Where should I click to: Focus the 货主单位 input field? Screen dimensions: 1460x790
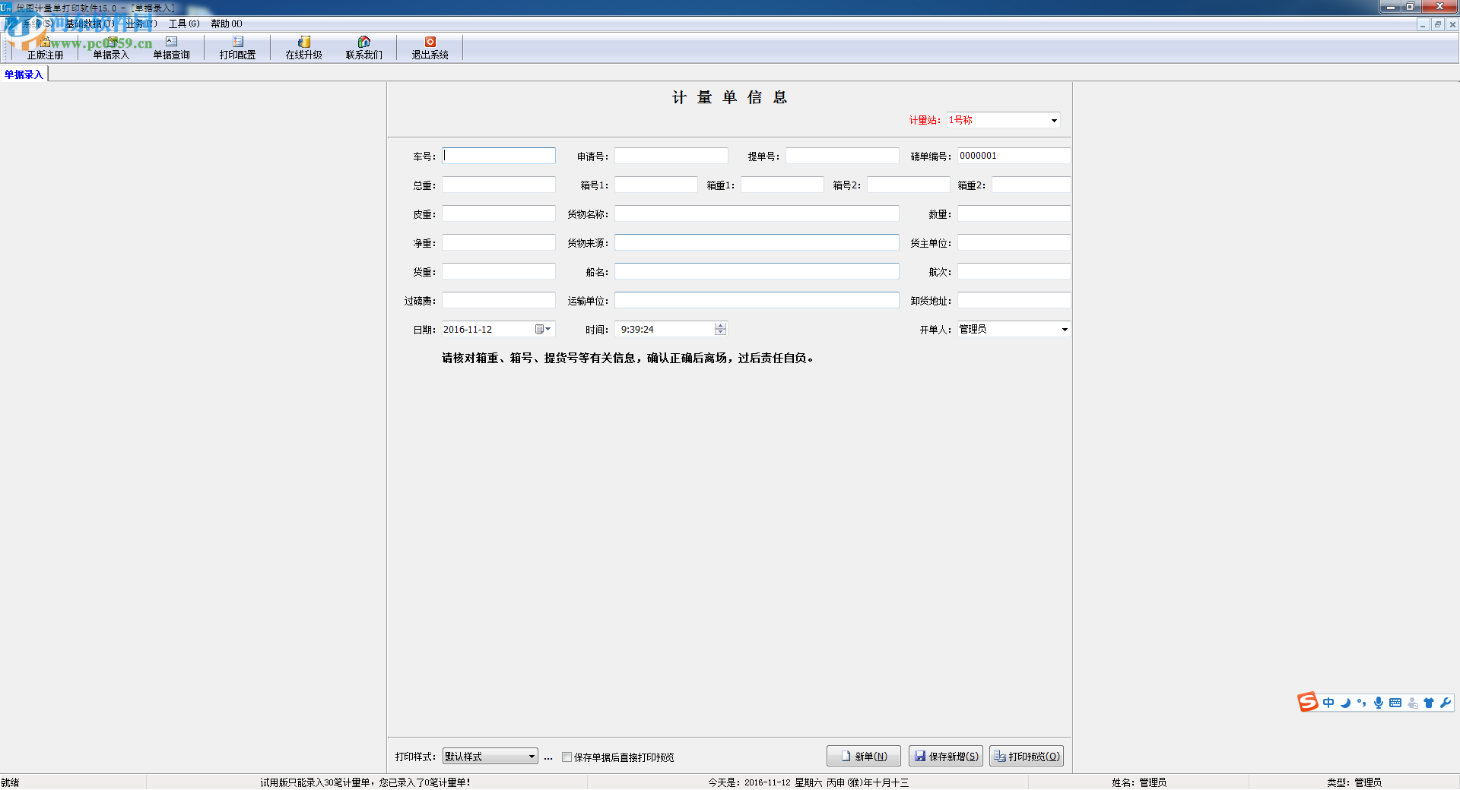point(1014,242)
